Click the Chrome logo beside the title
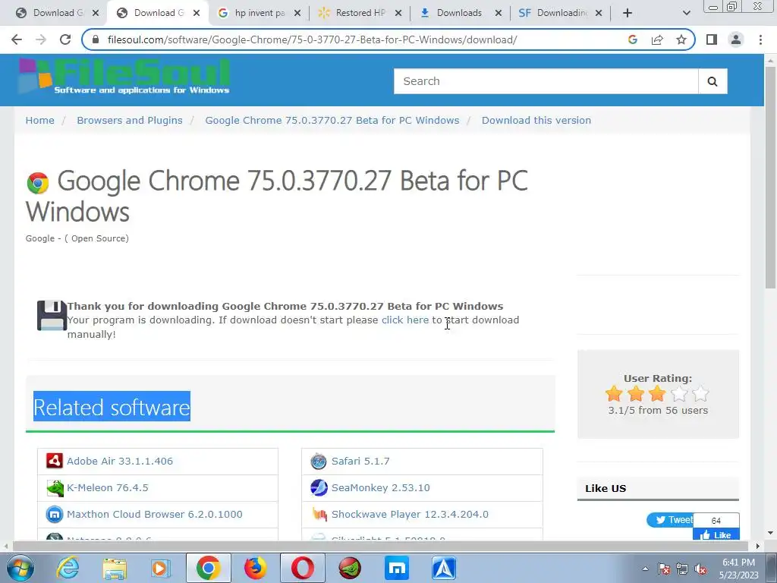 pos(38,183)
